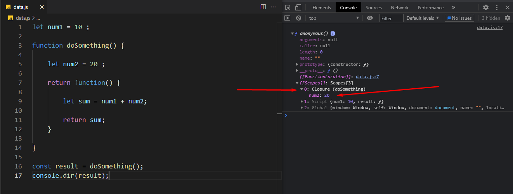The image size is (513, 194).
Task: Click the No Issues button
Action: (459, 18)
